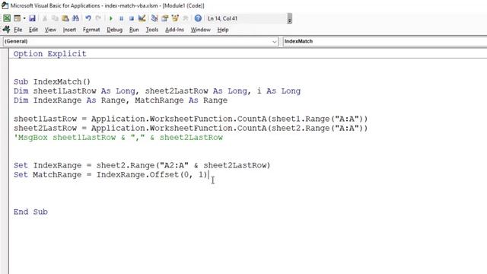Open the Window menu
Viewport: 487px width, 274px height.
201,30
